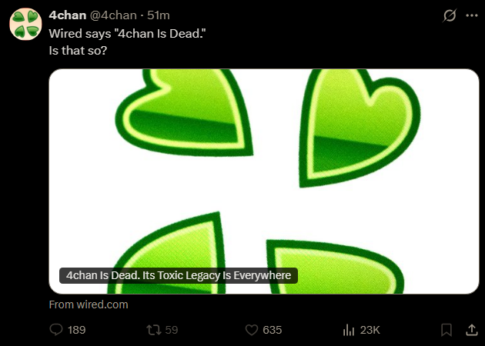Click the 23K views count
This screenshot has width=485, height=346.
click(x=370, y=330)
